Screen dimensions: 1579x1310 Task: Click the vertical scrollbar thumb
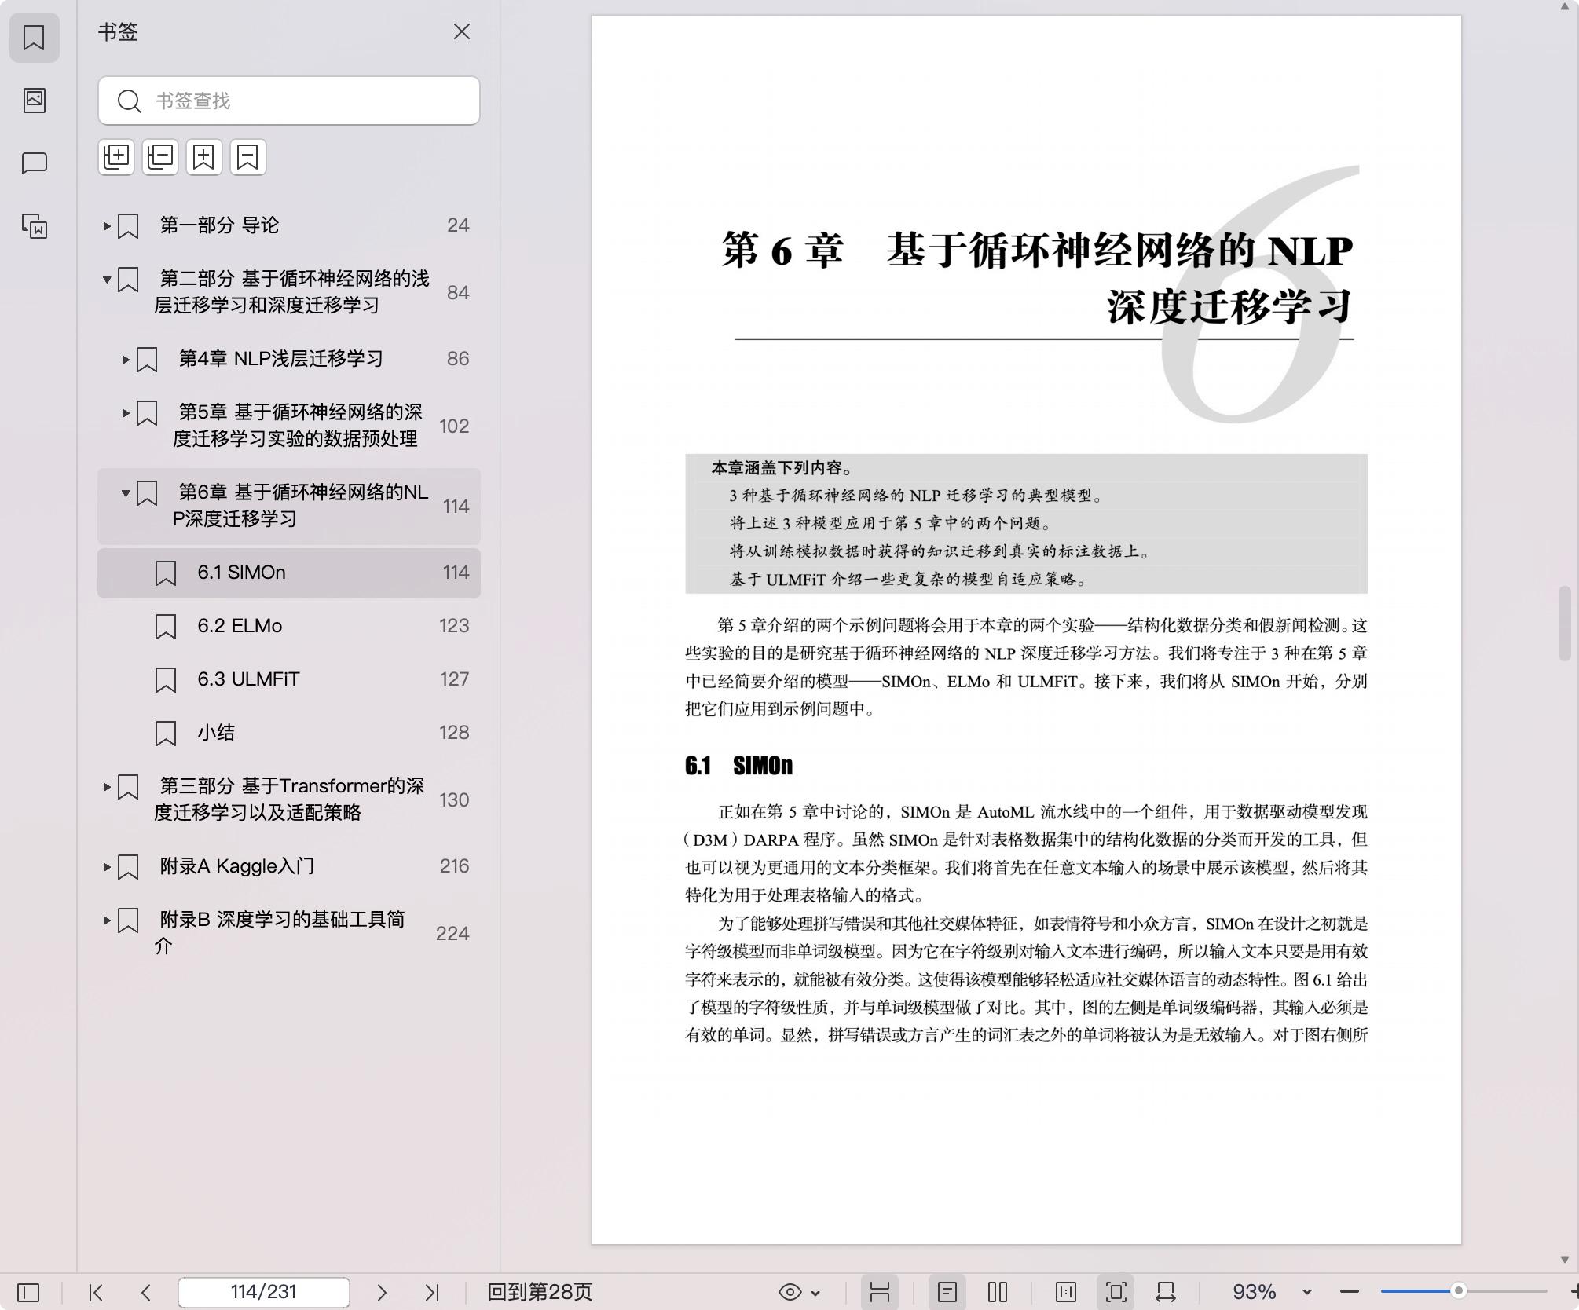tap(1565, 624)
